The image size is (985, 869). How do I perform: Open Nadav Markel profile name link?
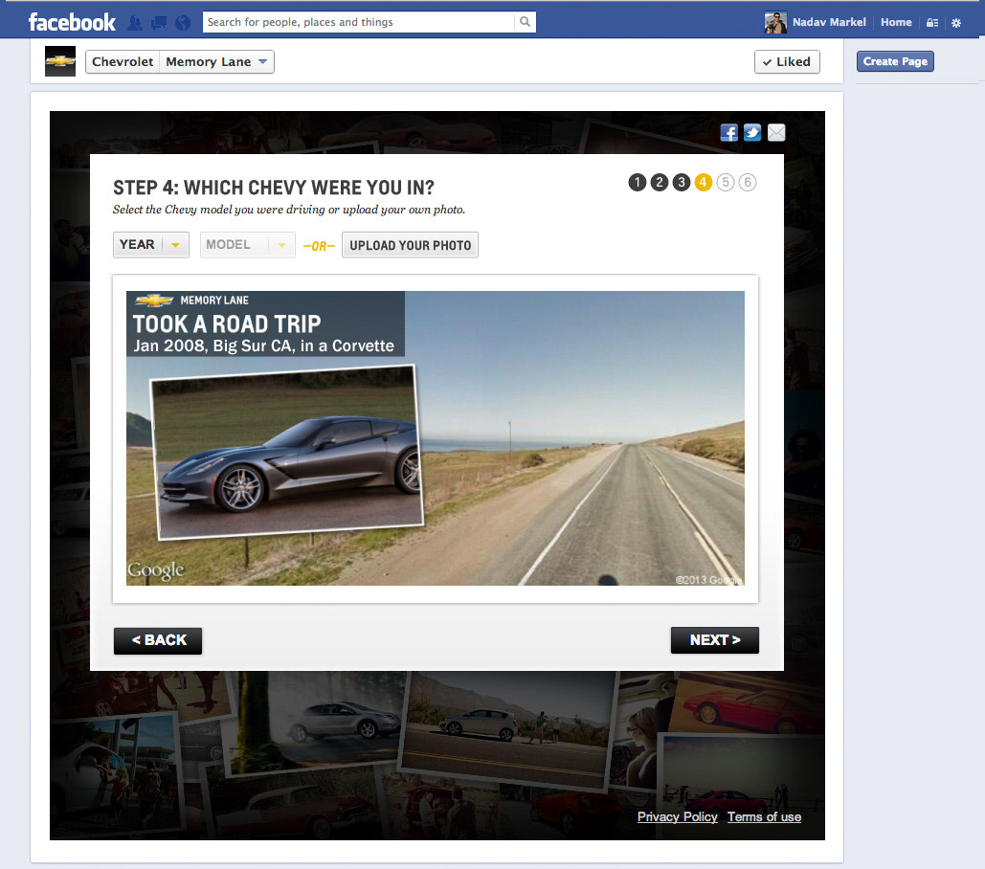click(829, 22)
